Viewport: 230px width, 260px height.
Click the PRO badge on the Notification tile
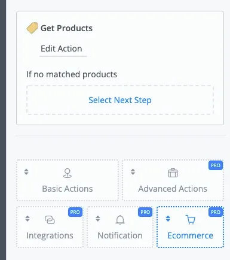pos(145,212)
